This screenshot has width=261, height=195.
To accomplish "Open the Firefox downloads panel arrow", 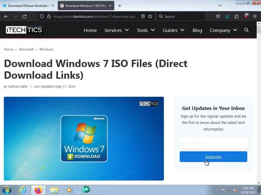I will (x=227, y=16).
